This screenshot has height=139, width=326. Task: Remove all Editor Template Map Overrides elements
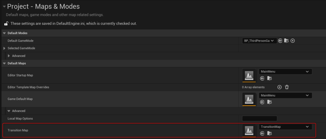(x=287, y=87)
